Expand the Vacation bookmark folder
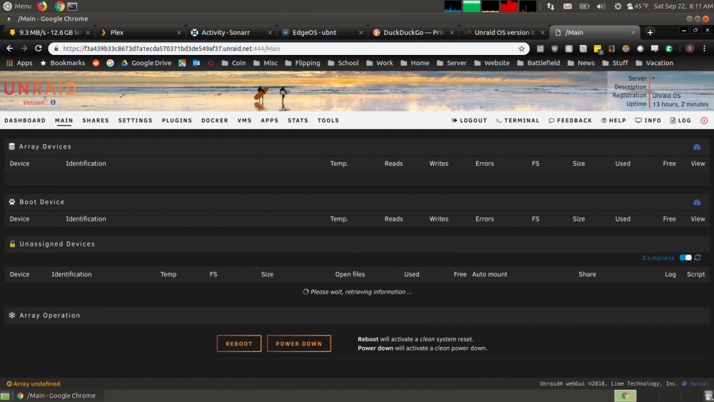 pos(654,63)
